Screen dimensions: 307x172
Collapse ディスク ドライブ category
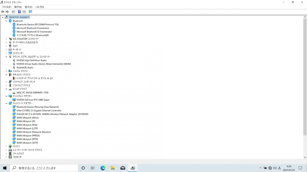pos(6,89)
